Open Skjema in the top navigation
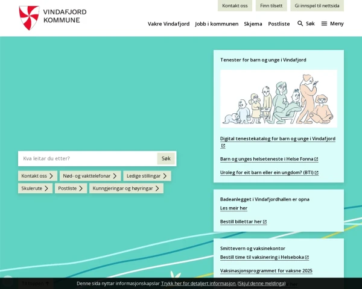 [253, 23]
